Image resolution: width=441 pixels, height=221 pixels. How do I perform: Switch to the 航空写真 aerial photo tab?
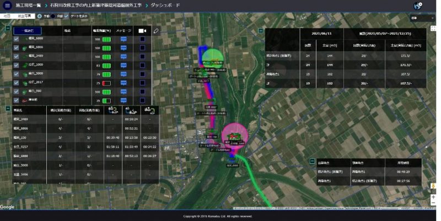coord(24,16)
